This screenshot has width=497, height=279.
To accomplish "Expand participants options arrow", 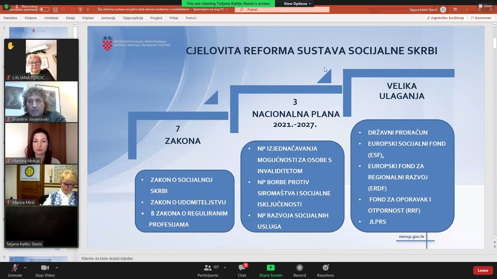I will click(x=225, y=268).
